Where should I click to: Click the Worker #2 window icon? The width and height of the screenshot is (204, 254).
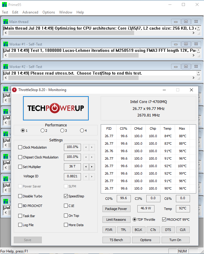[6, 66]
